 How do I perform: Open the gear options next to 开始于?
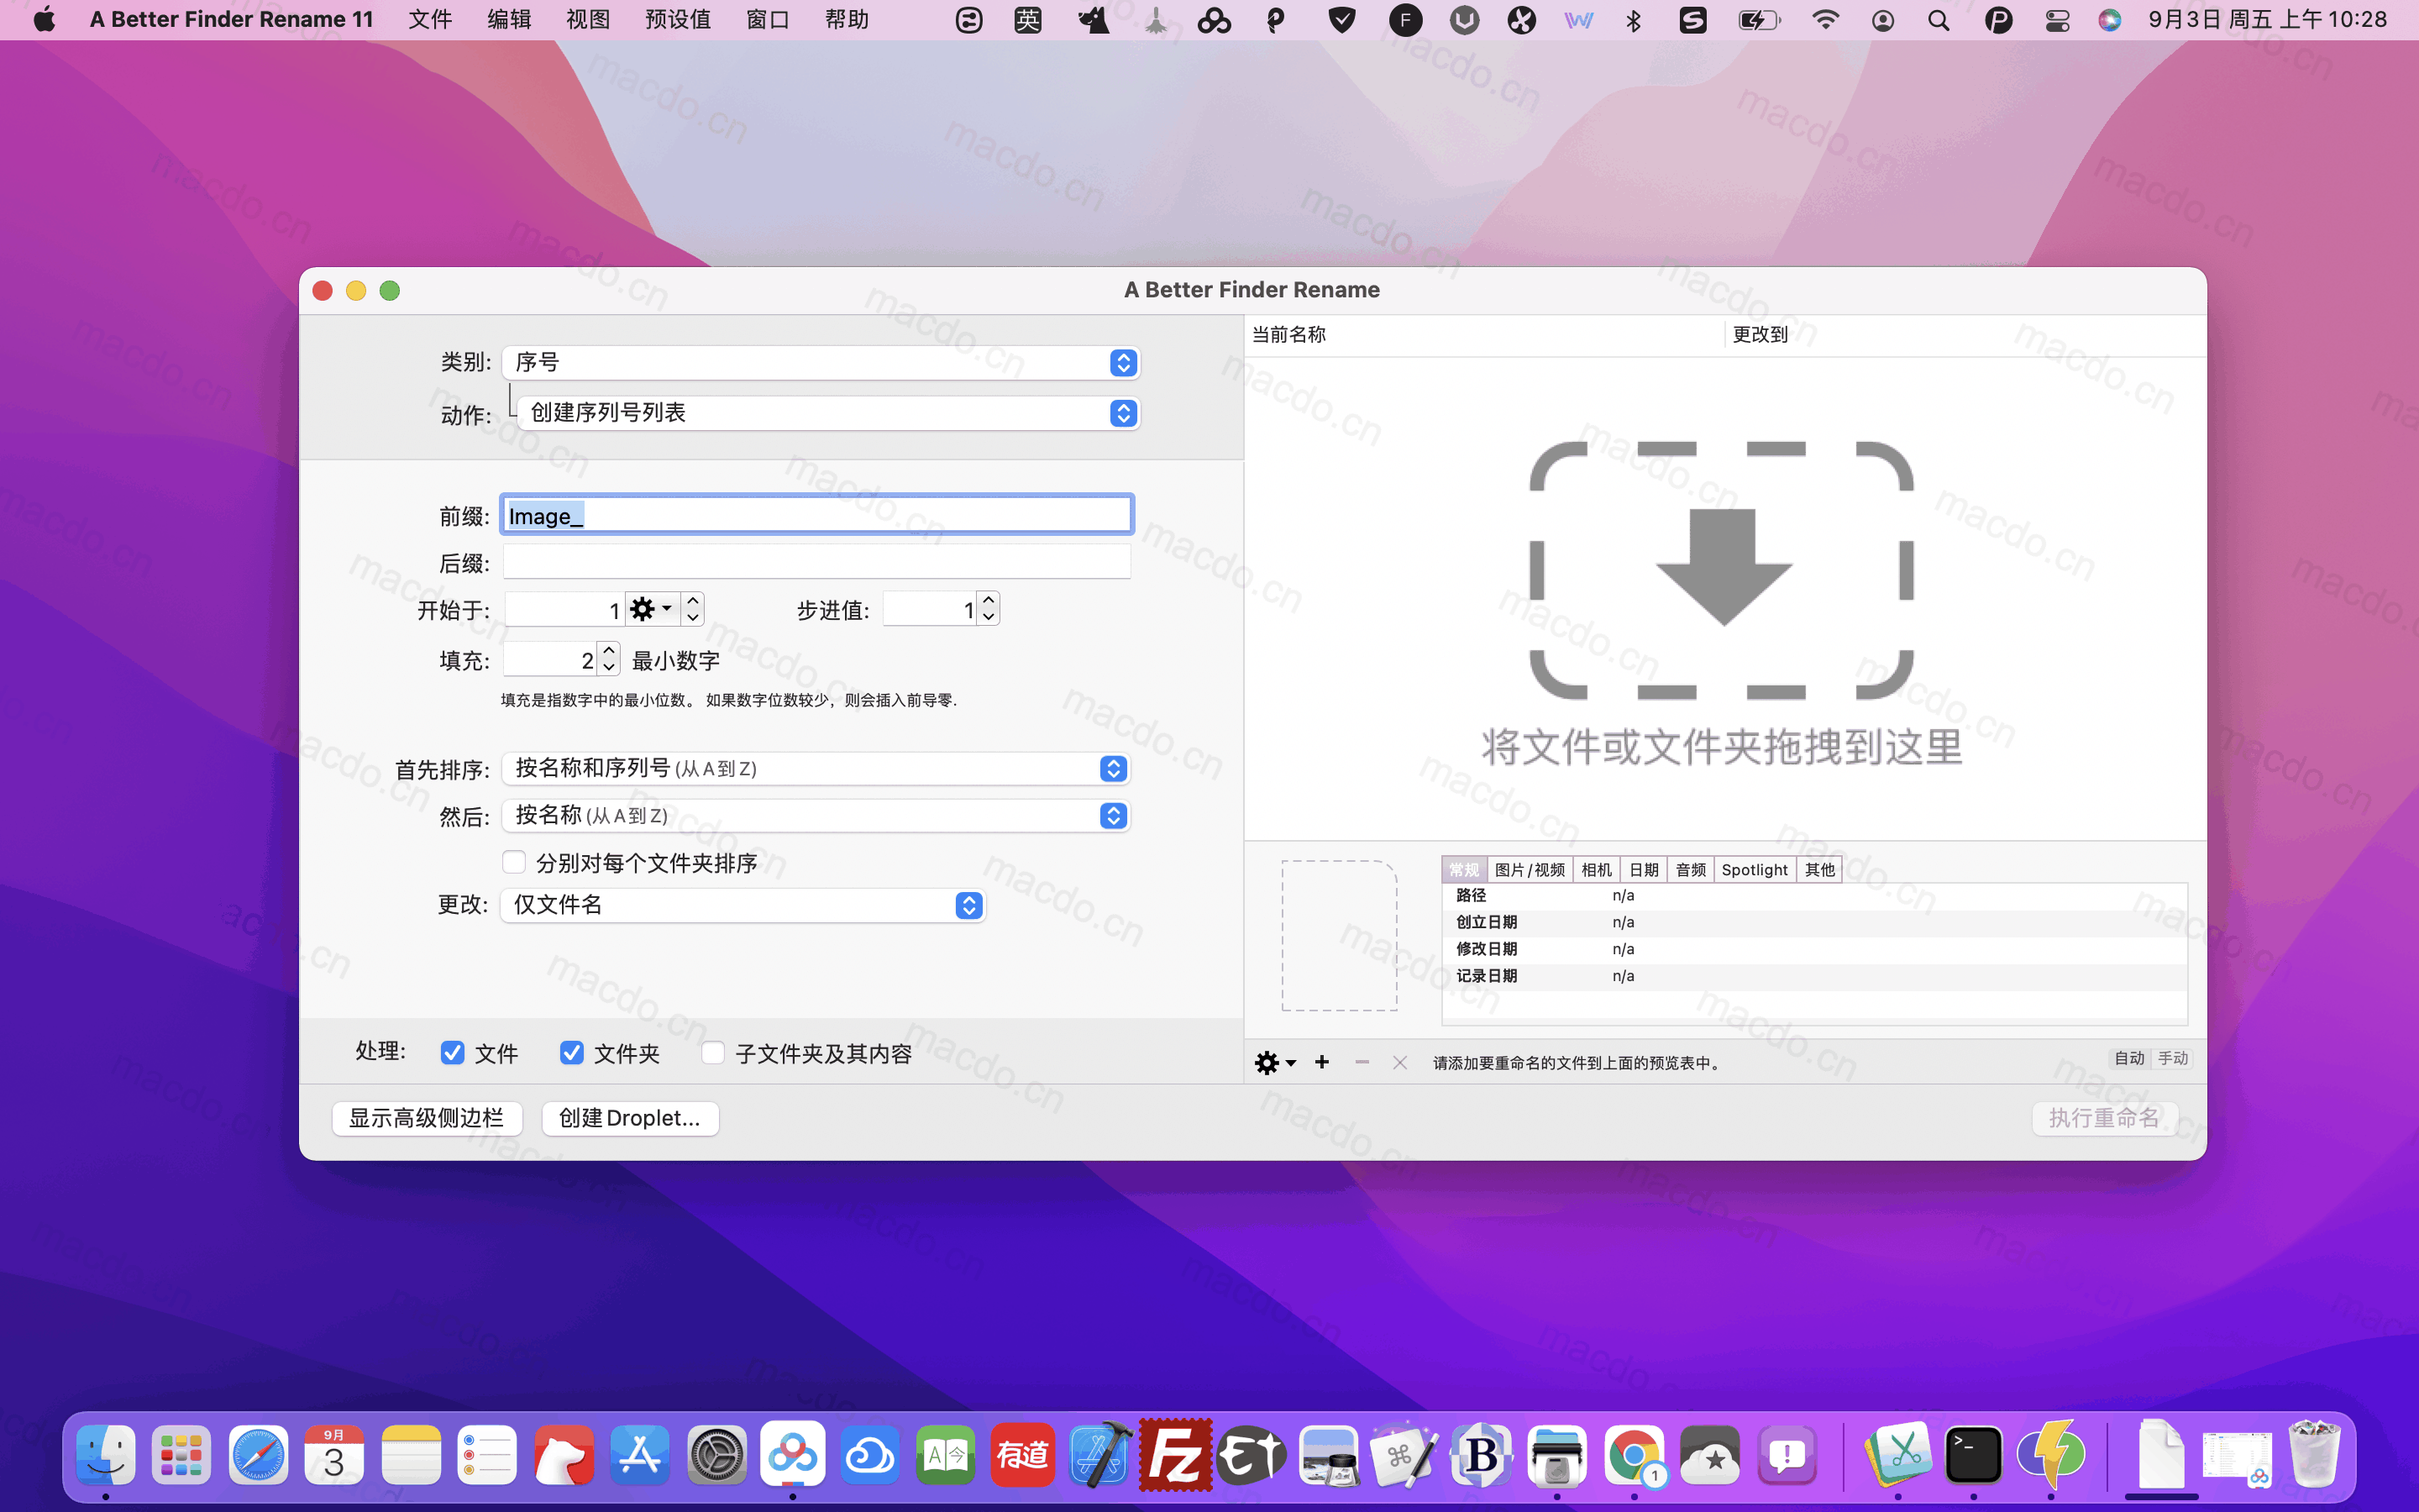point(652,609)
